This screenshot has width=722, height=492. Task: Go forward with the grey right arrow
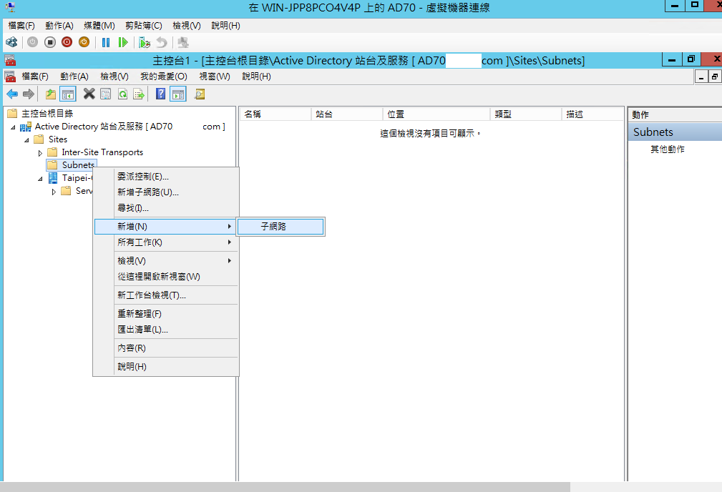coord(29,94)
